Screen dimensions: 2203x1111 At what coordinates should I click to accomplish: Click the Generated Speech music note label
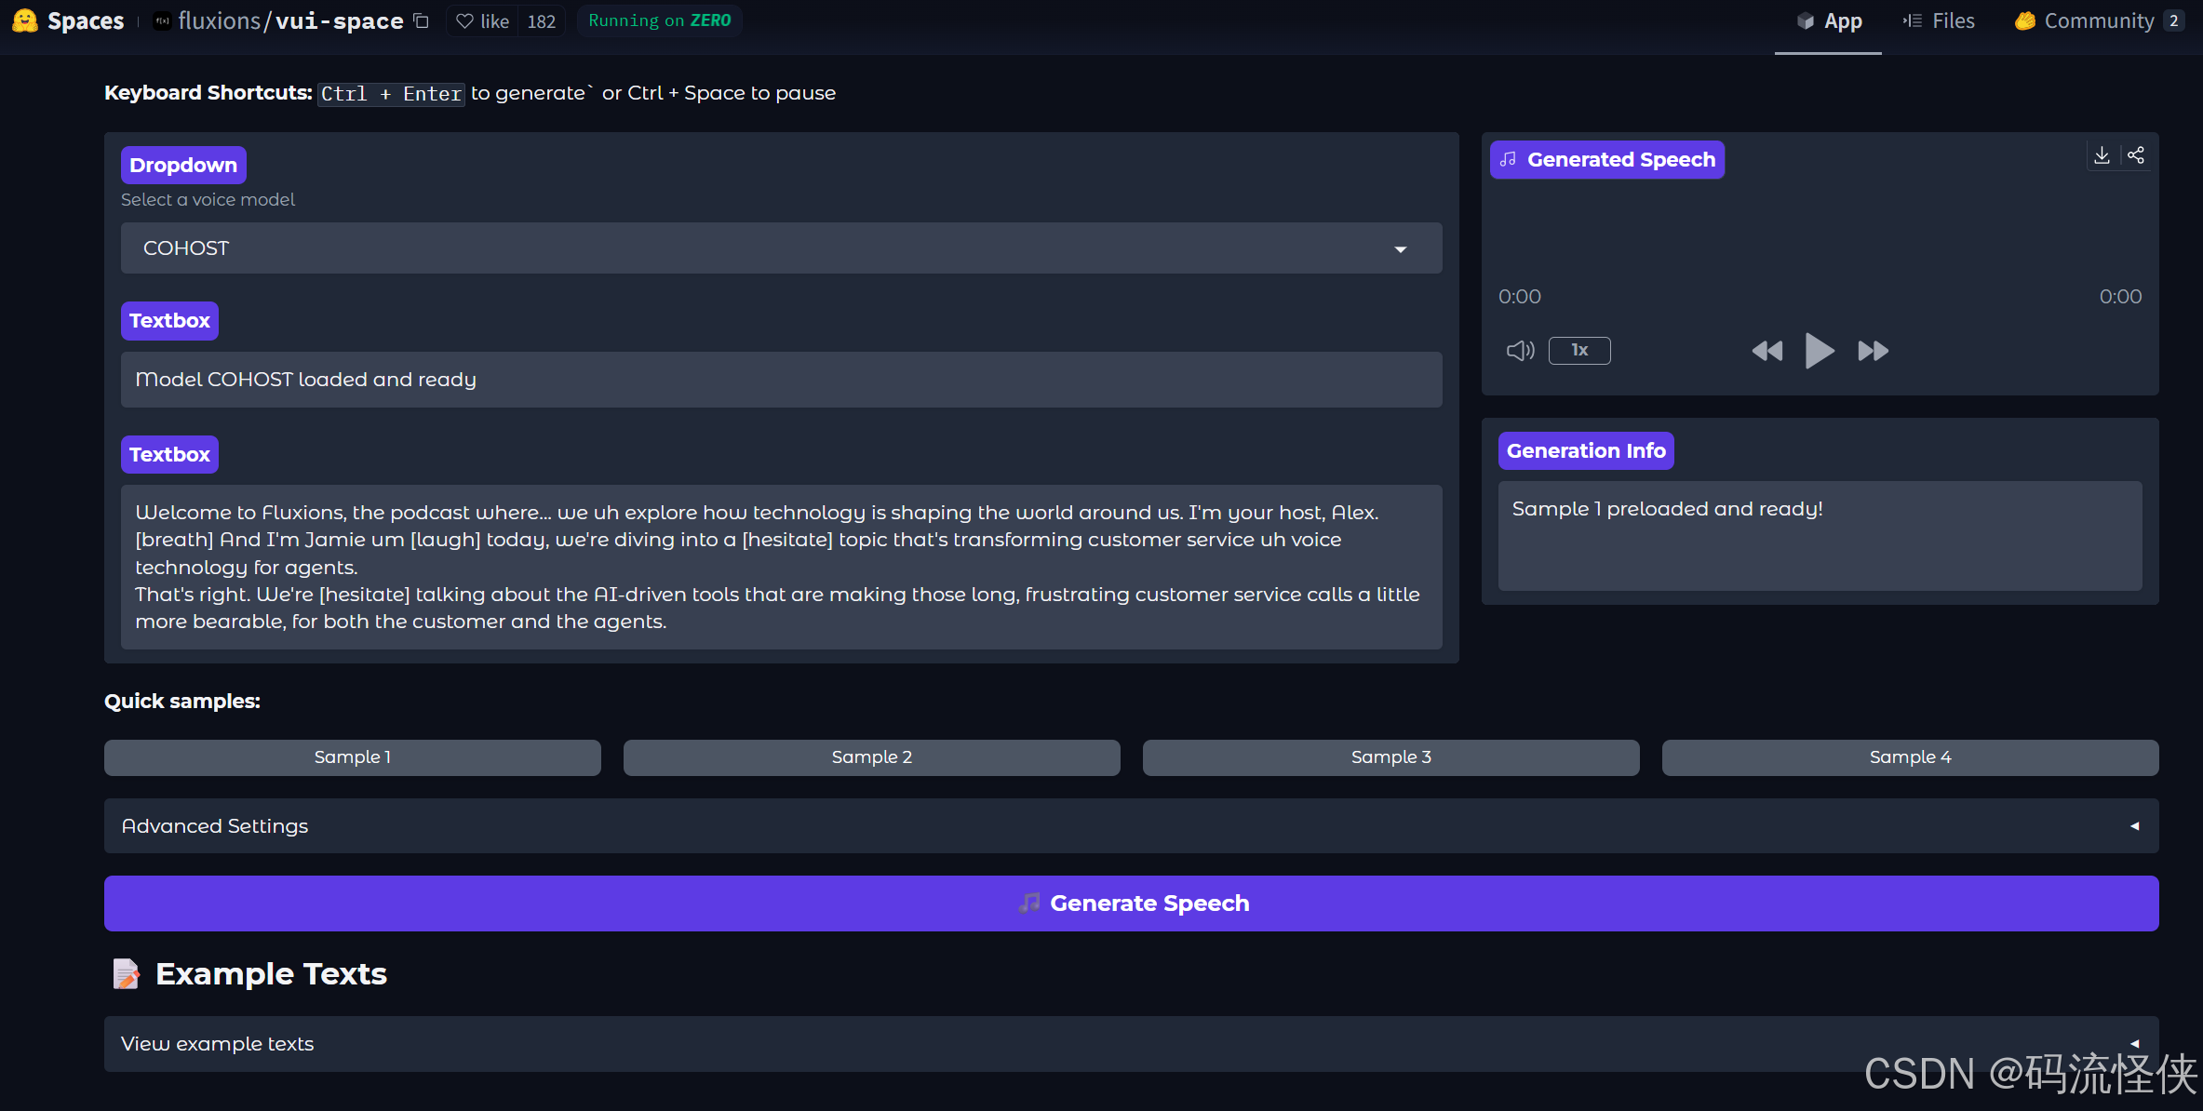coord(1607,160)
